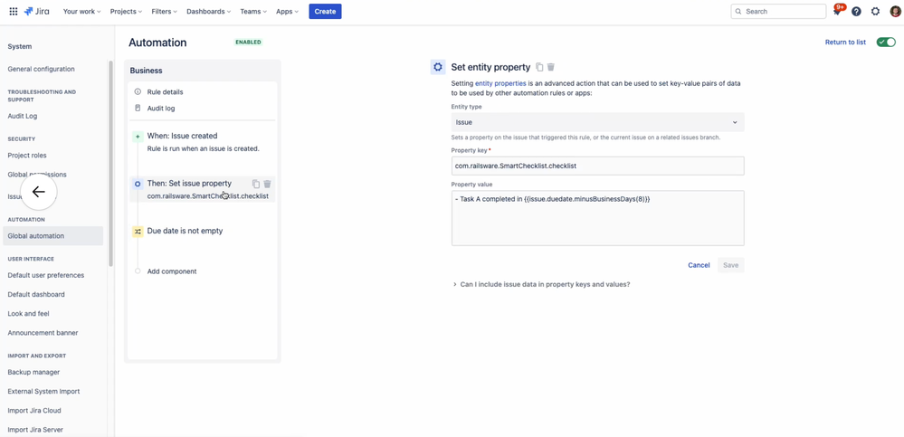Open the Teams menu

(x=253, y=11)
